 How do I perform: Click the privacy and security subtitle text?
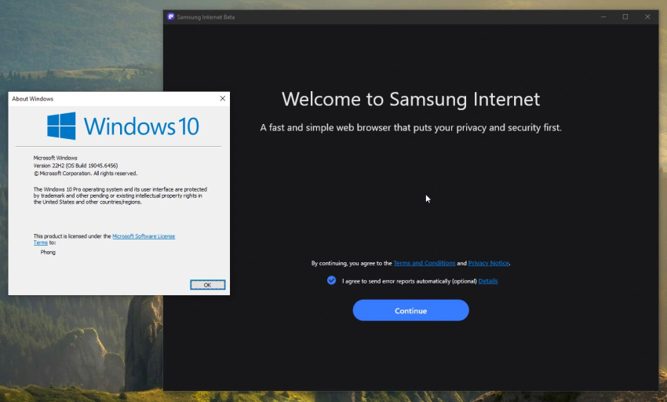tap(410, 127)
